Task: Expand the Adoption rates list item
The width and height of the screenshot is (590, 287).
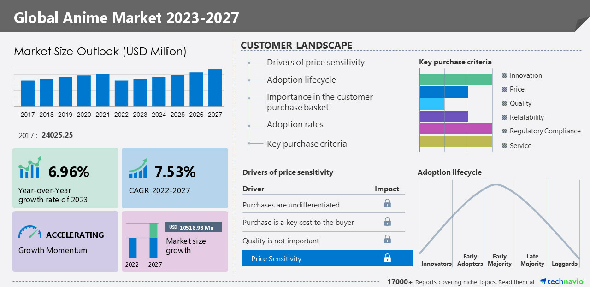Action: pyautogui.click(x=295, y=125)
